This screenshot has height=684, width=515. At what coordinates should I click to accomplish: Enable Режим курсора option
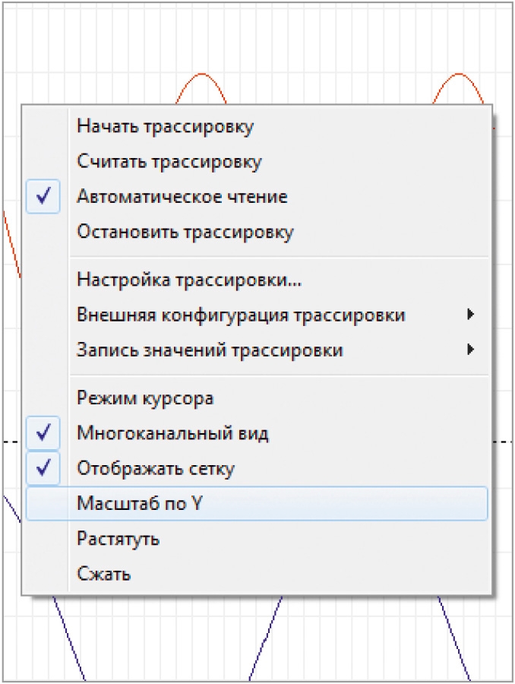click(x=257, y=397)
